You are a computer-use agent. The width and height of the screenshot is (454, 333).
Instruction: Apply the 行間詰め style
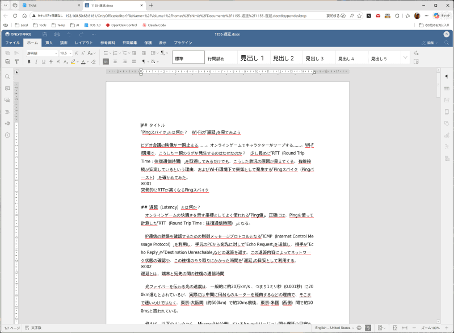tap(221, 57)
